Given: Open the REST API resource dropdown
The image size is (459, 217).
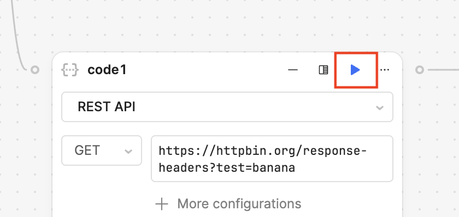Looking at the screenshot, I should [227, 107].
